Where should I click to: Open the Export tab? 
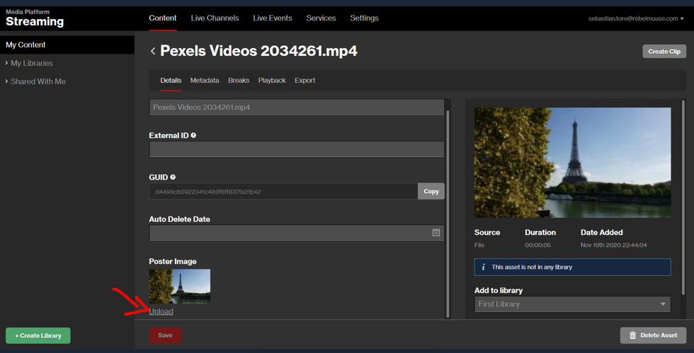tap(305, 81)
